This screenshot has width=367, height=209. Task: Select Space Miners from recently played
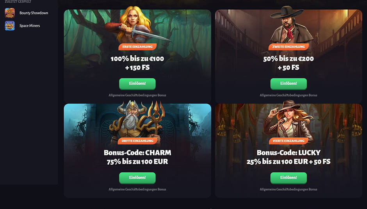[30, 26]
